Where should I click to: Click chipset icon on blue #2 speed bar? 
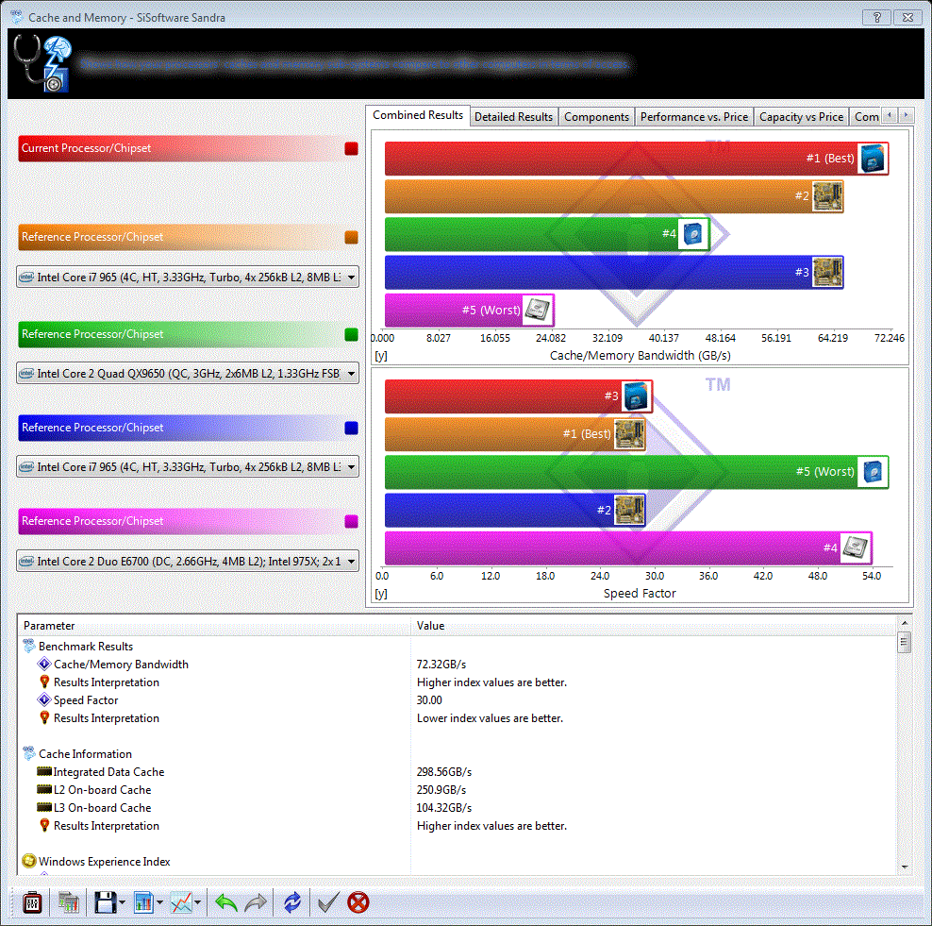pyautogui.click(x=629, y=510)
